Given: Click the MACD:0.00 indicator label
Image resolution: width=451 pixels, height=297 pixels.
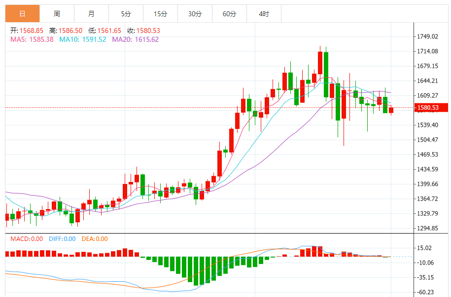Looking at the screenshot, I should coord(27,239).
